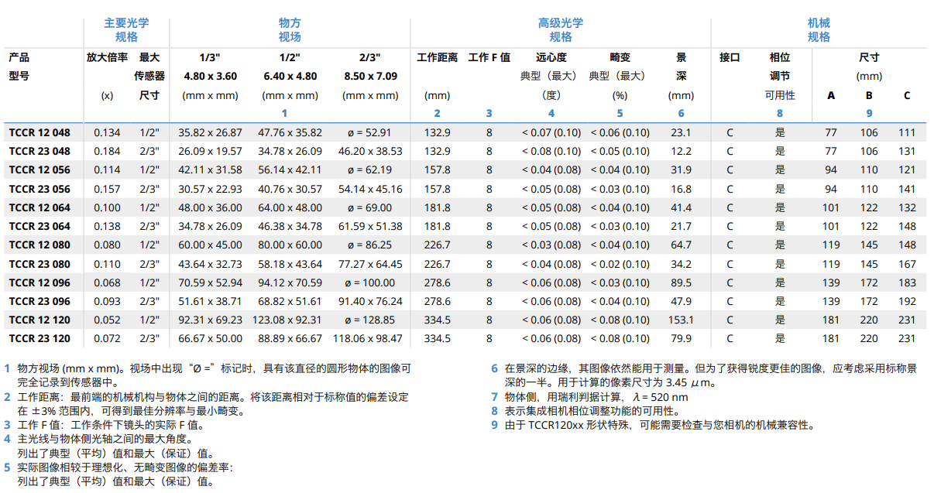The height and width of the screenshot is (493, 934).
Task: Click the TCCR 23 120 product model
Action: [x=39, y=338]
